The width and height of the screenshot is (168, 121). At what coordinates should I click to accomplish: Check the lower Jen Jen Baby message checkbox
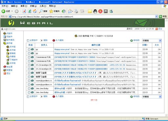(29, 93)
